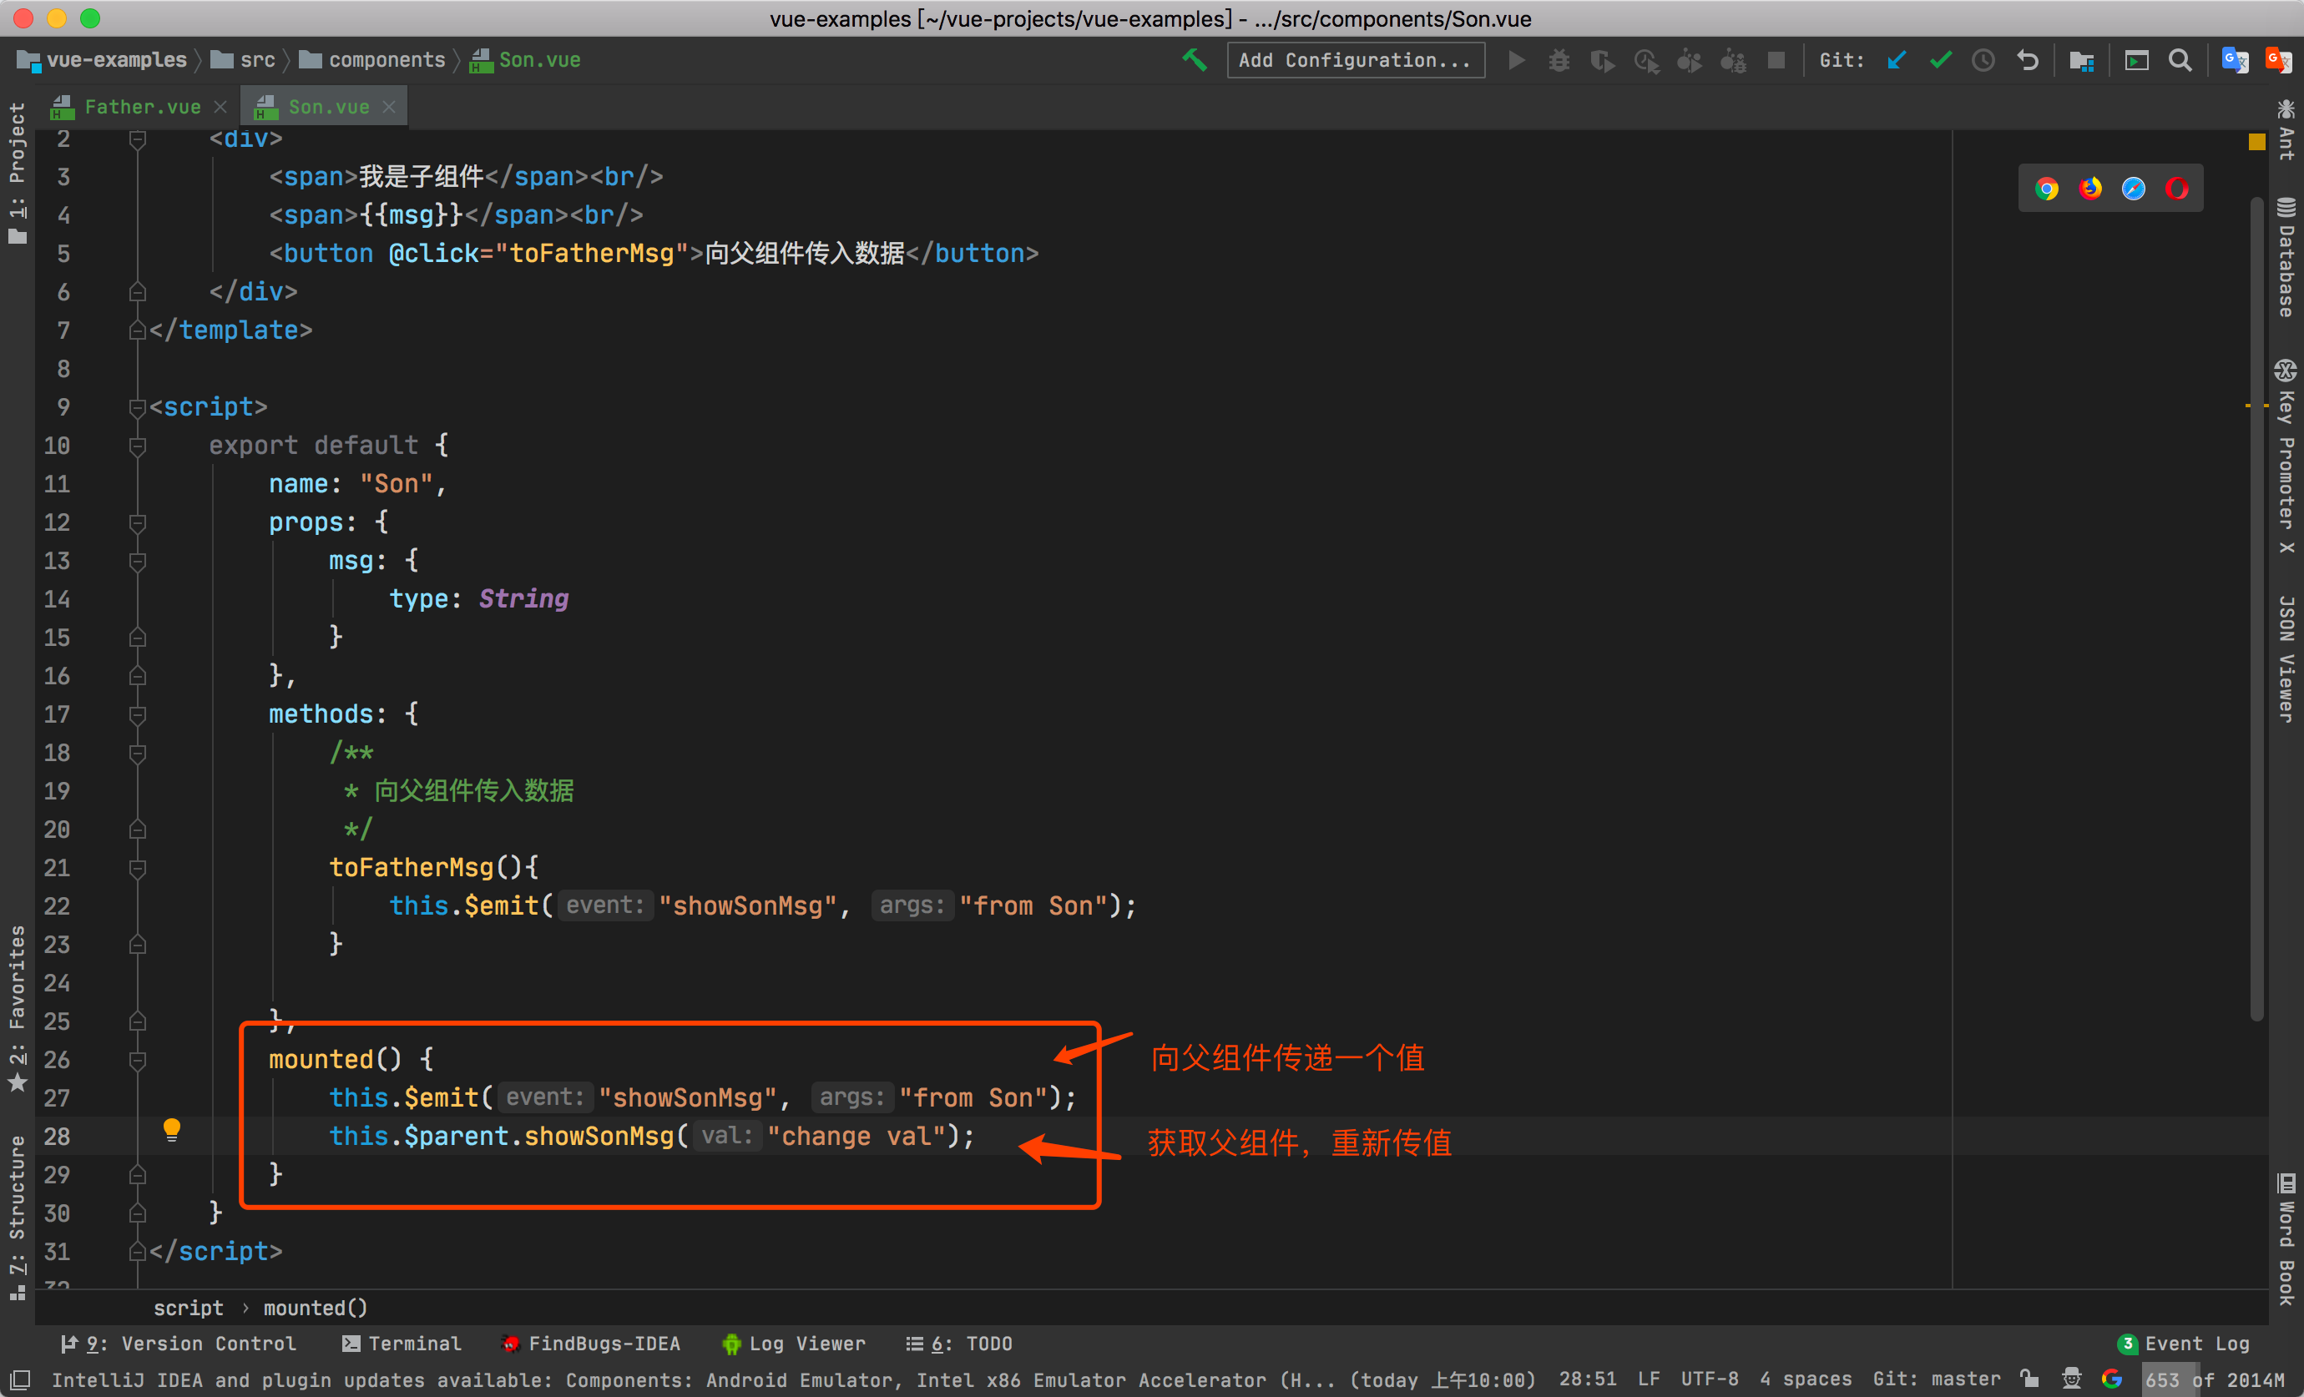
Task: Click the Git revert undo icon
Action: (2027, 60)
